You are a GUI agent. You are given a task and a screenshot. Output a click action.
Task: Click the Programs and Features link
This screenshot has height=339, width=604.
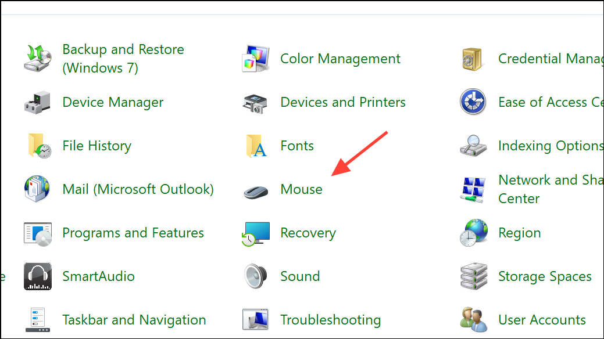[x=133, y=232]
